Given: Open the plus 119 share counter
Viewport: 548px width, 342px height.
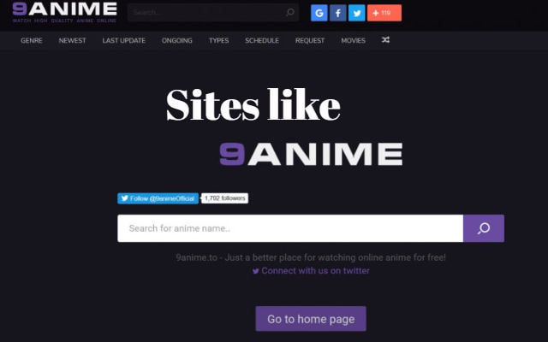Looking at the screenshot, I should coord(384,13).
